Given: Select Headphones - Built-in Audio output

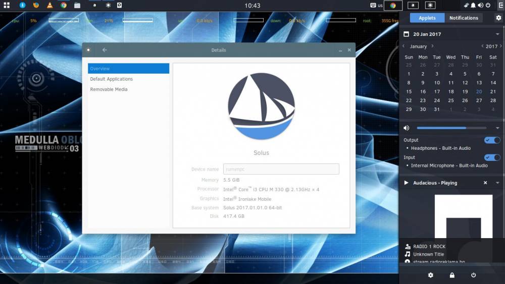Looking at the screenshot, I should 440,148.
